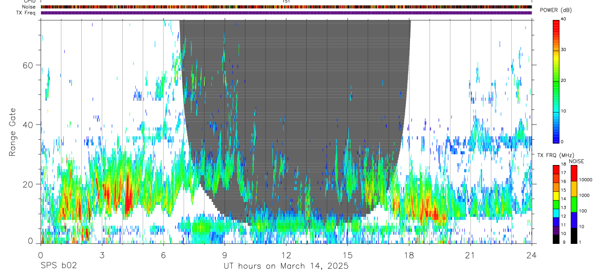
Task: Select the 'POWER (dB)' legend title
Action: (x=556, y=10)
